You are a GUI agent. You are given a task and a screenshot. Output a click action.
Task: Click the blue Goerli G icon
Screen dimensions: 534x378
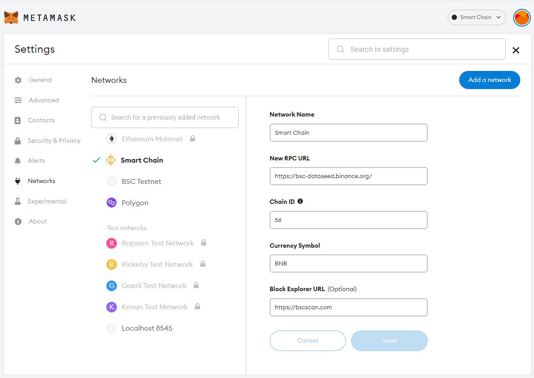[x=112, y=285]
